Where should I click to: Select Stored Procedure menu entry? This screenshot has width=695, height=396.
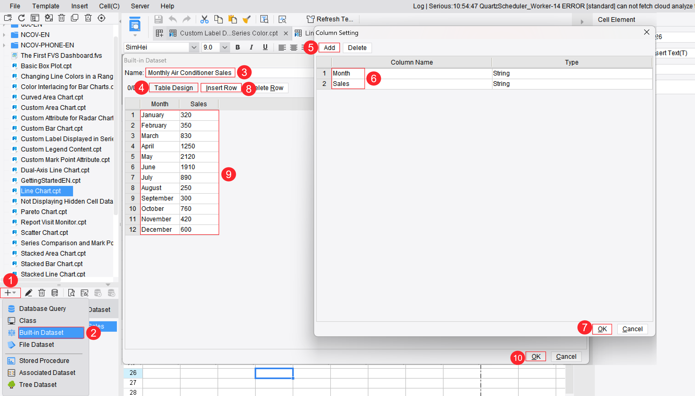[x=45, y=360]
